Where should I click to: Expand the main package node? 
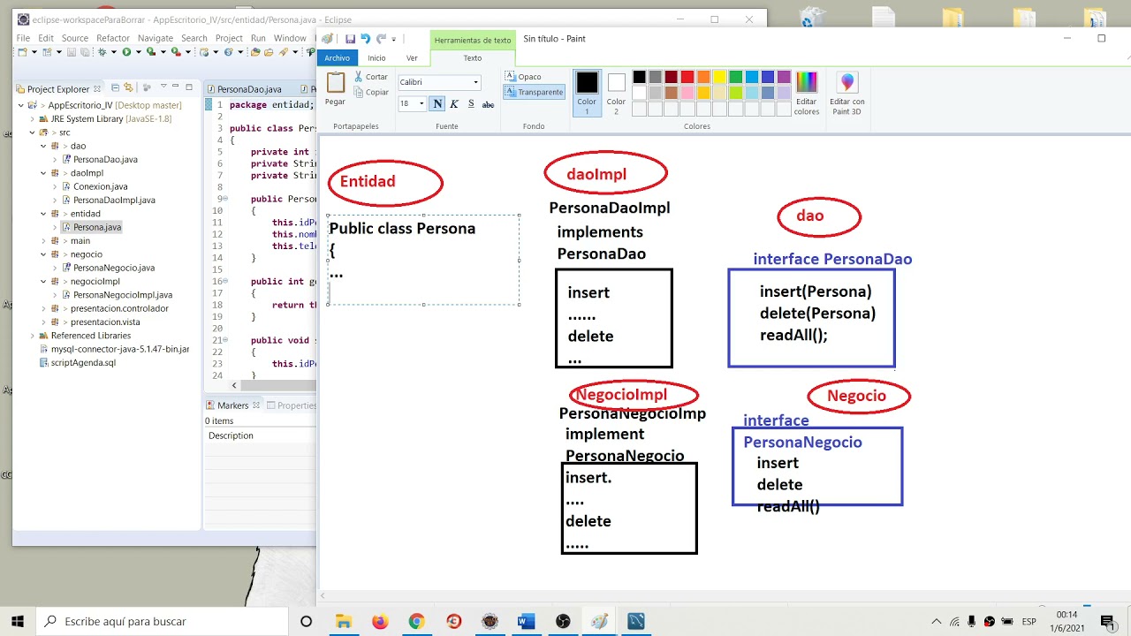pyautogui.click(x=43, y=240)
